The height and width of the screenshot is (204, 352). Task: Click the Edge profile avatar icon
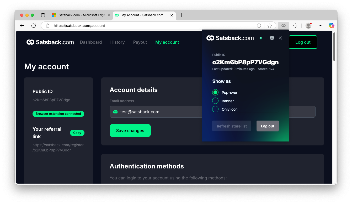308,26
